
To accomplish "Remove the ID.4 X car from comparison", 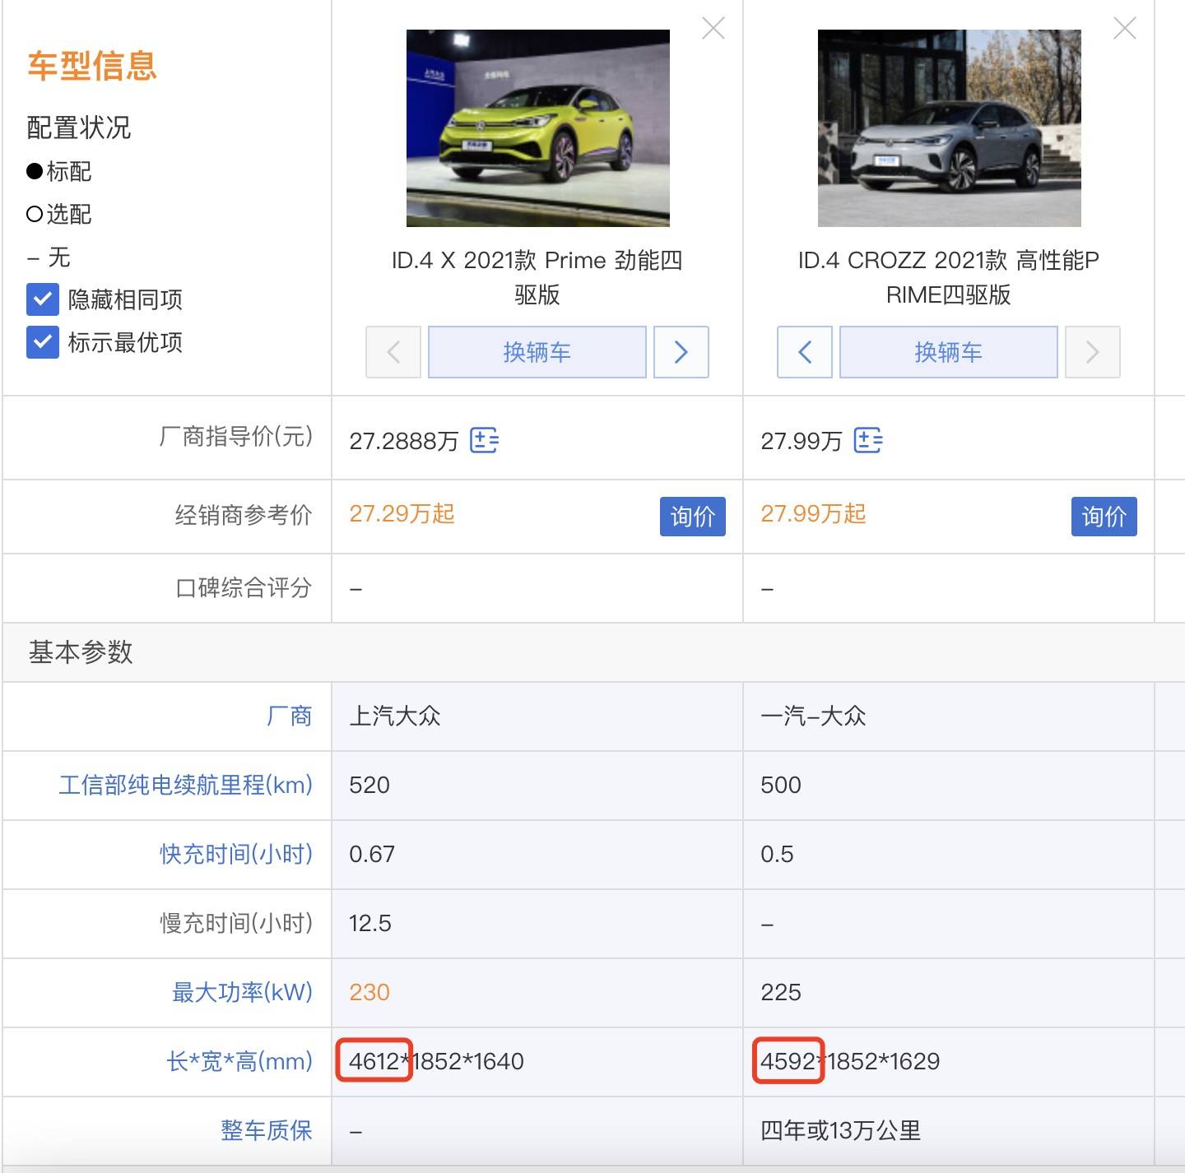I will (713, 29).
